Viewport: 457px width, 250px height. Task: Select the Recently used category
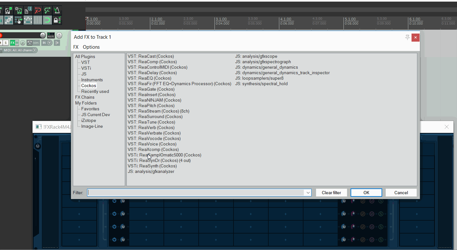pos(95,91)
